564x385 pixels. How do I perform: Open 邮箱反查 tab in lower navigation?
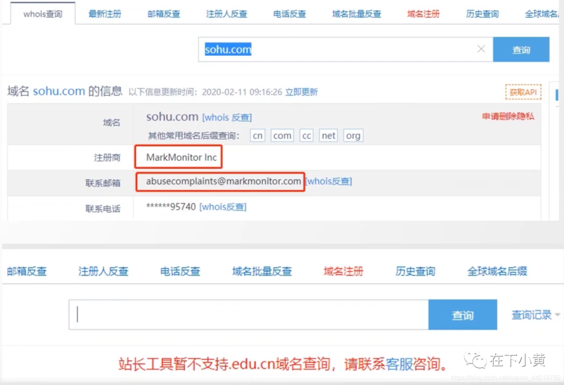[x=27, y=271]
